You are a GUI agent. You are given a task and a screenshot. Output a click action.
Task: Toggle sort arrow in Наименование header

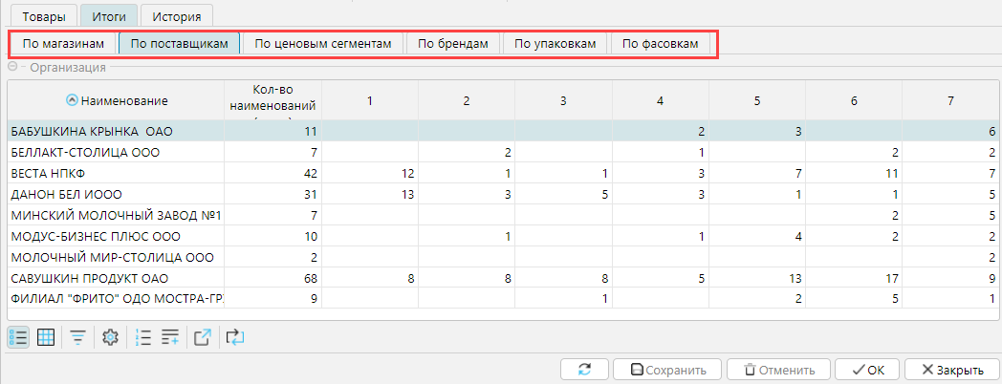pos(72,100)
